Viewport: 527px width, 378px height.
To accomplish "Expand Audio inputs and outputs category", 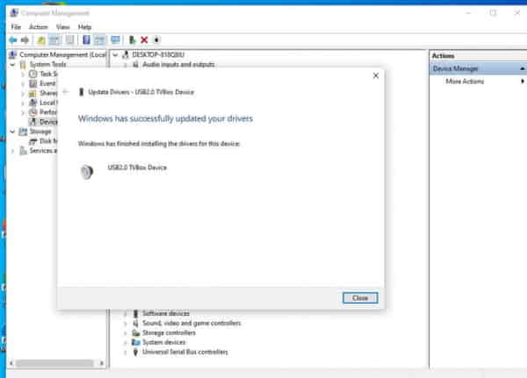I will pos(126,64).
